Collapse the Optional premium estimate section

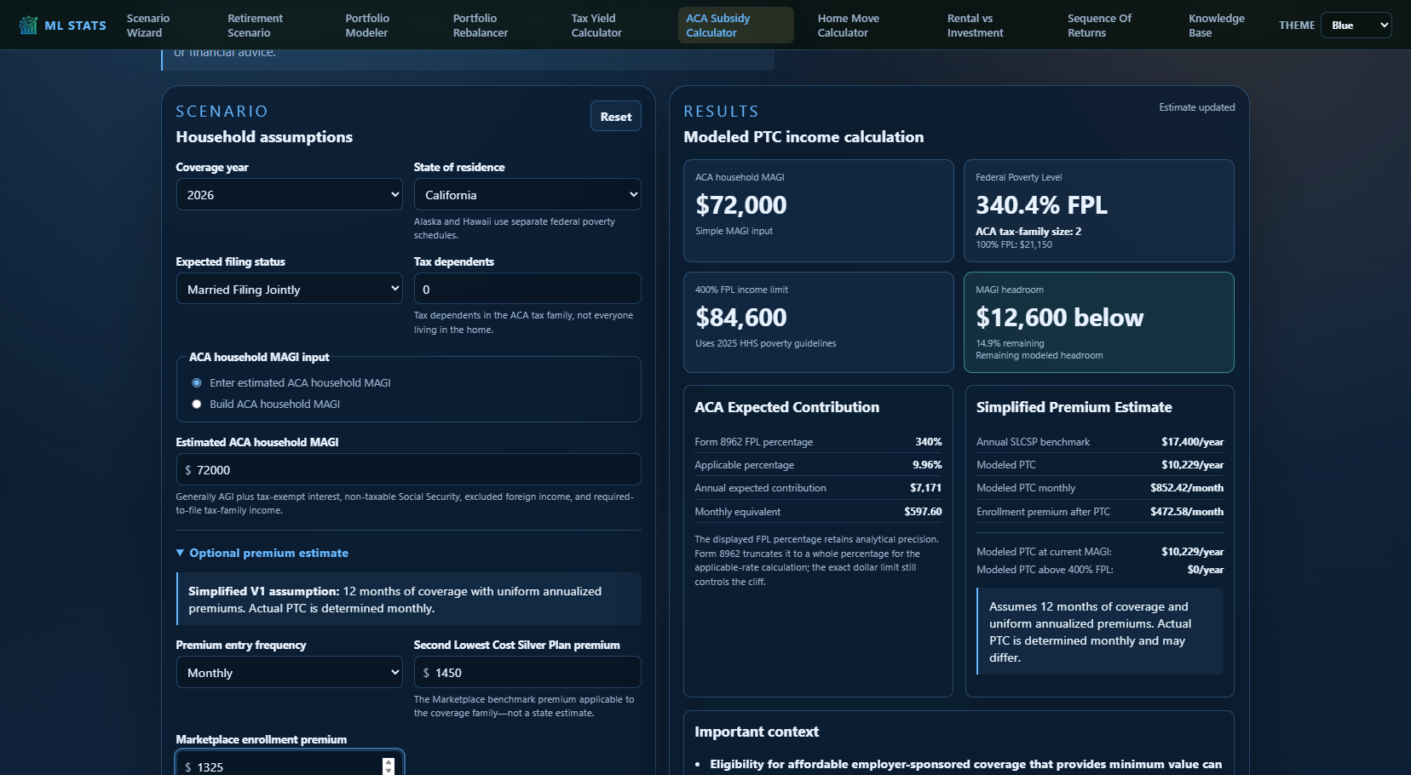click(x=262, y=553)
